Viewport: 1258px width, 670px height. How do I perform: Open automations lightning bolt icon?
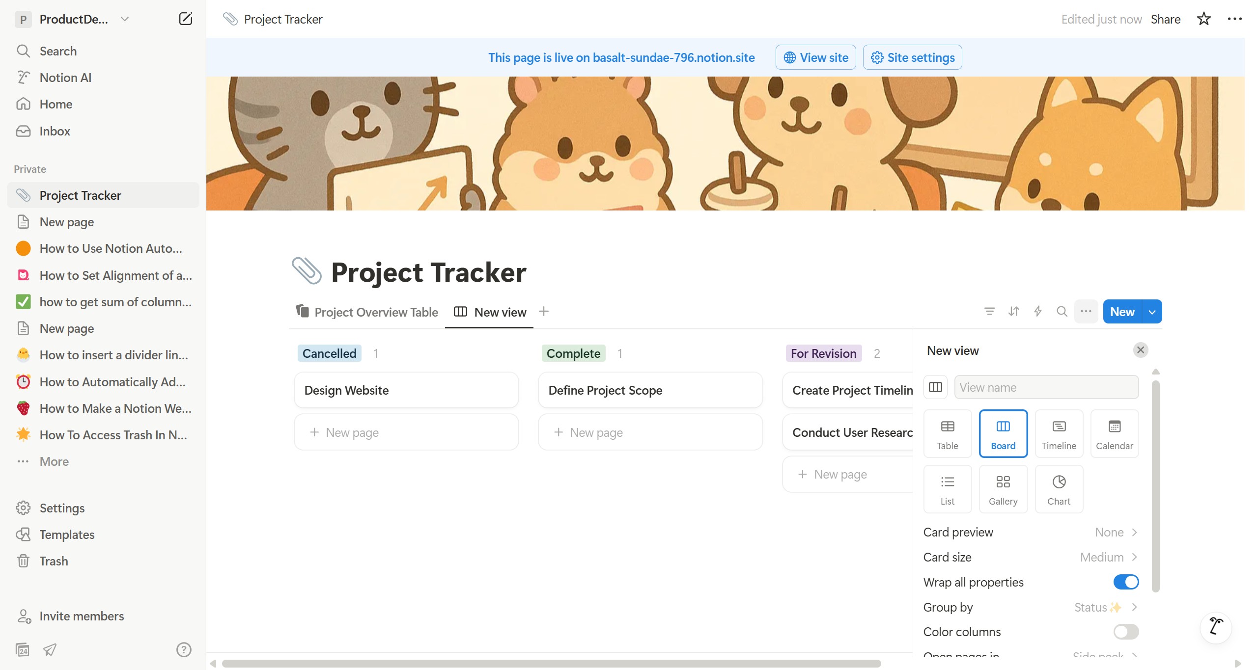[1037, 311]
